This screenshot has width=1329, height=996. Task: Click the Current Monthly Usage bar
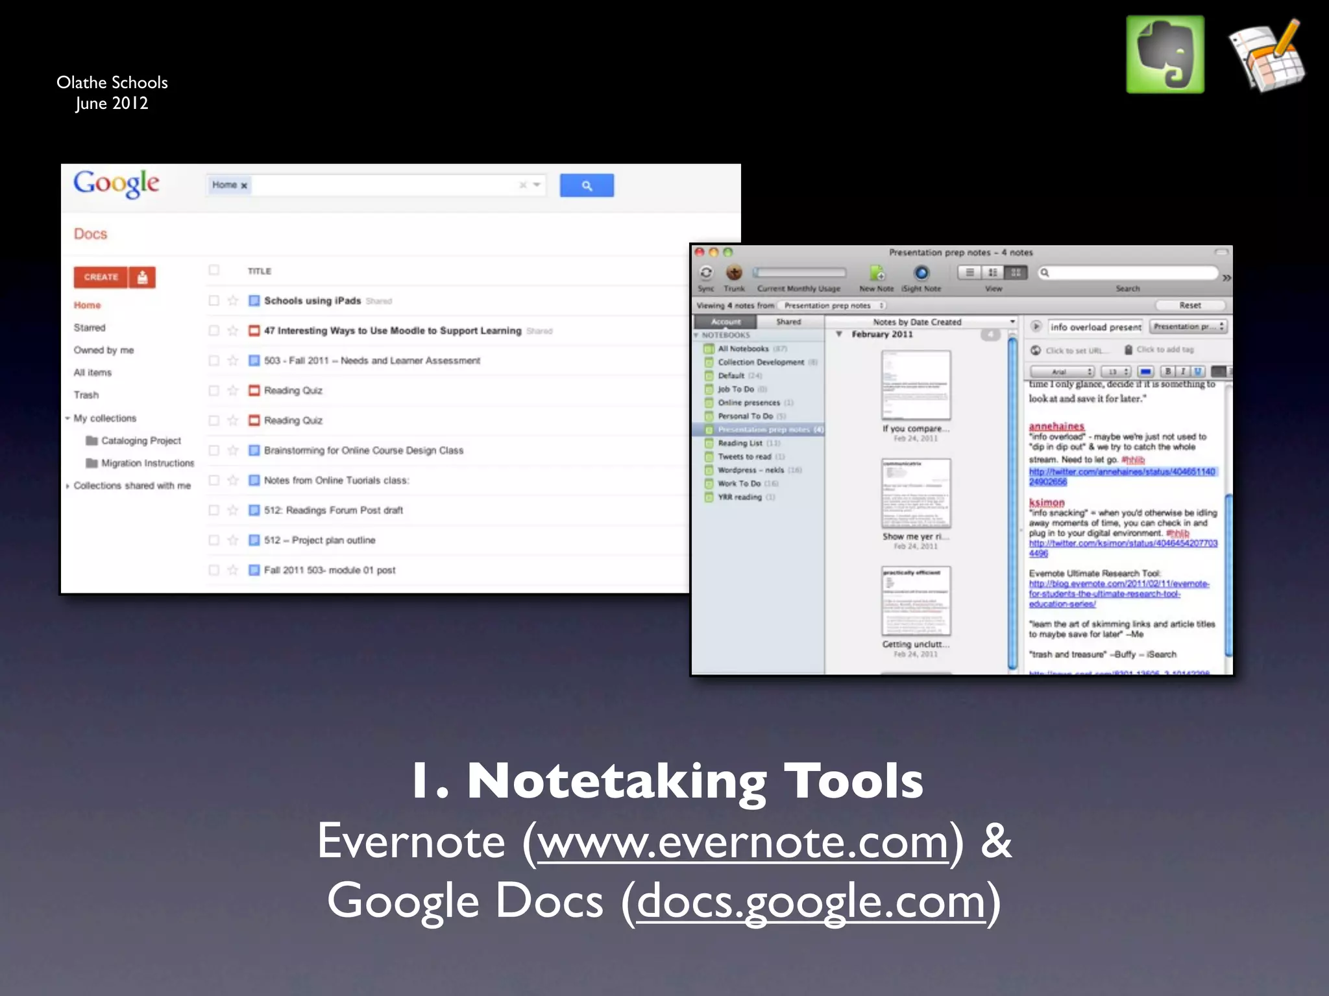coord(799,272)
